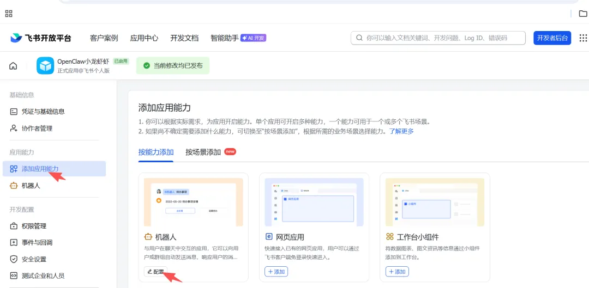Image resolution: width=589 pixels, height=288 pixels.
Task: Click the 添加应用能力 grid-plus icon
Action: [x=14, y=169]
